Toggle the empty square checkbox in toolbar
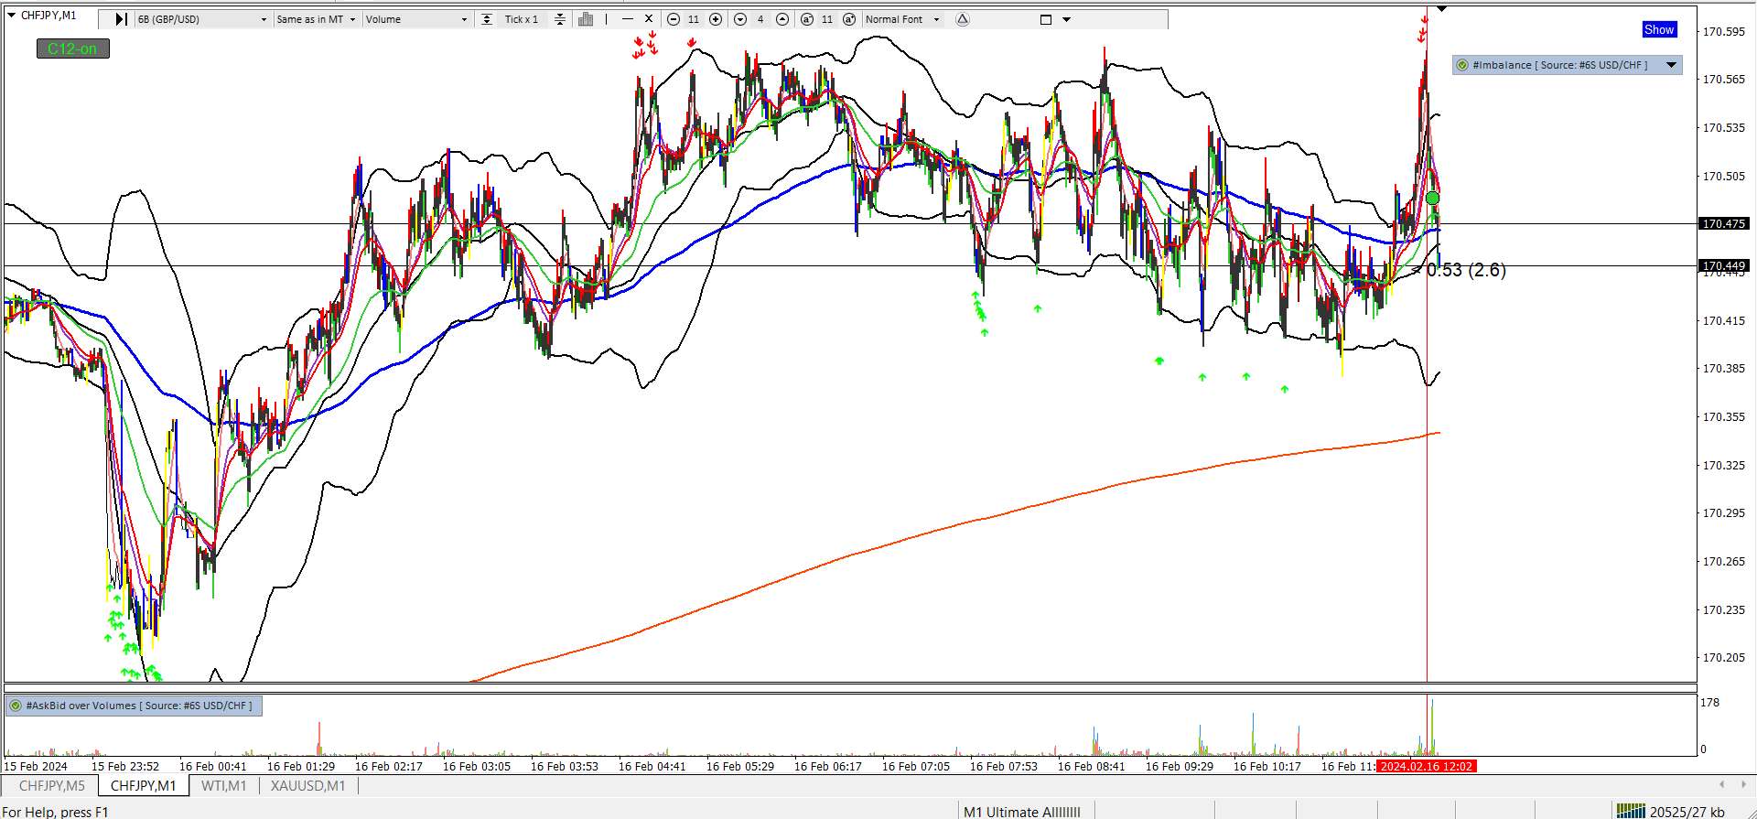Image resolution: width=1757 pixels, height=819 pixels. [1046, 19]
